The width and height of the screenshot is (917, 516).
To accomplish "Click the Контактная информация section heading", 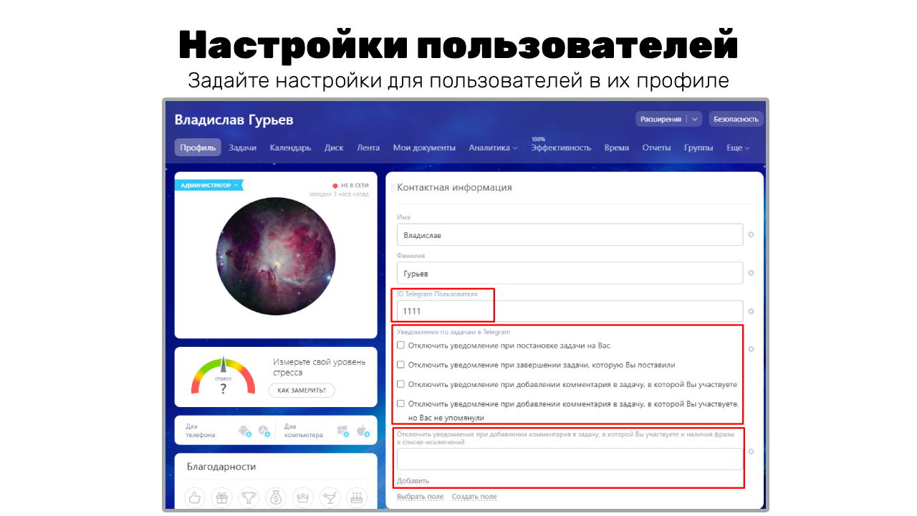I will coord(454,188).
